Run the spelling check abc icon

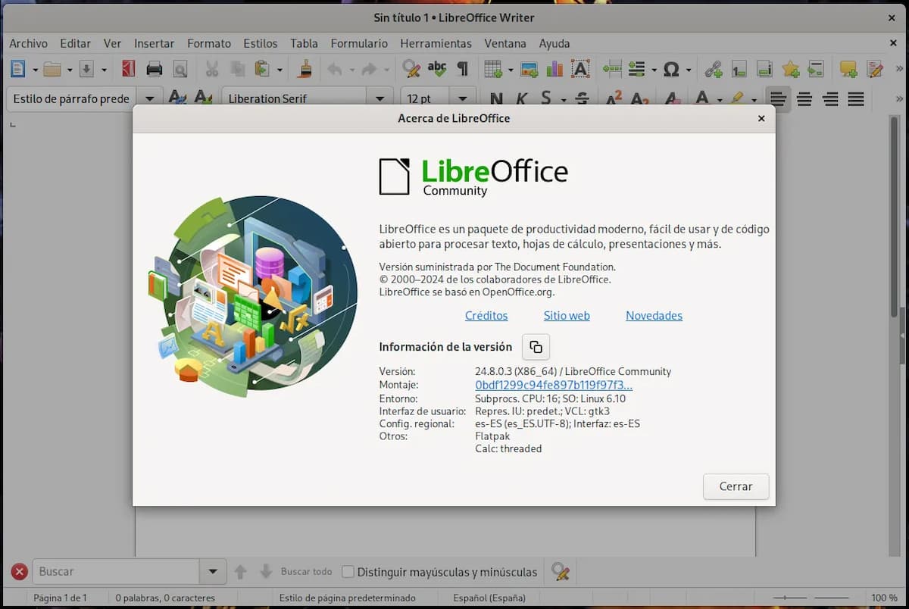[x=437, y=70]
